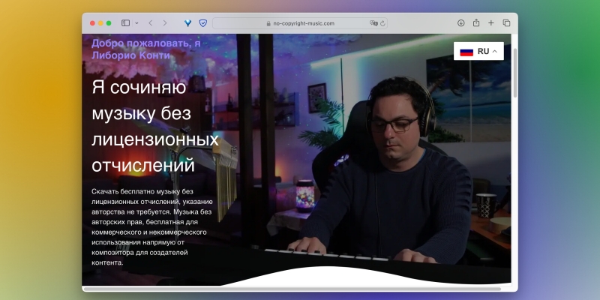Click the headline 'Я сочиняю музыку без лицензионных отчислений'
600x300 pixels.
[155, 126]
